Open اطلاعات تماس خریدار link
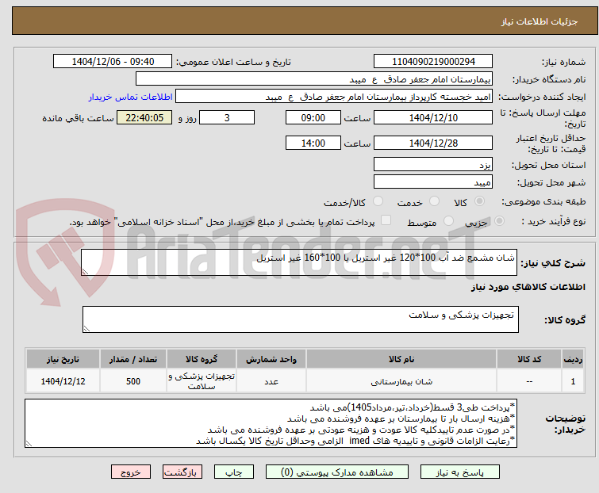 click(131, 97)
